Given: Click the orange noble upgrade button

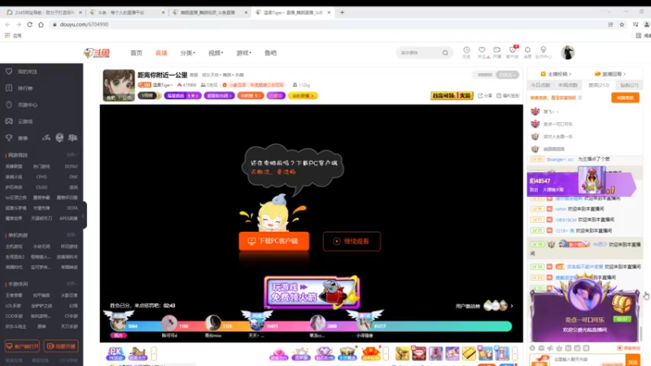Looking at the screenshot, I should click(625, 98).
